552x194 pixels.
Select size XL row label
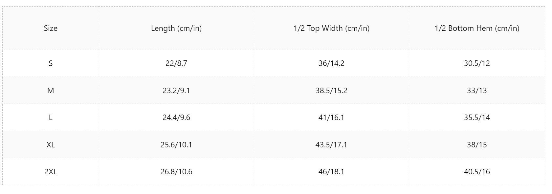[51, 145]
